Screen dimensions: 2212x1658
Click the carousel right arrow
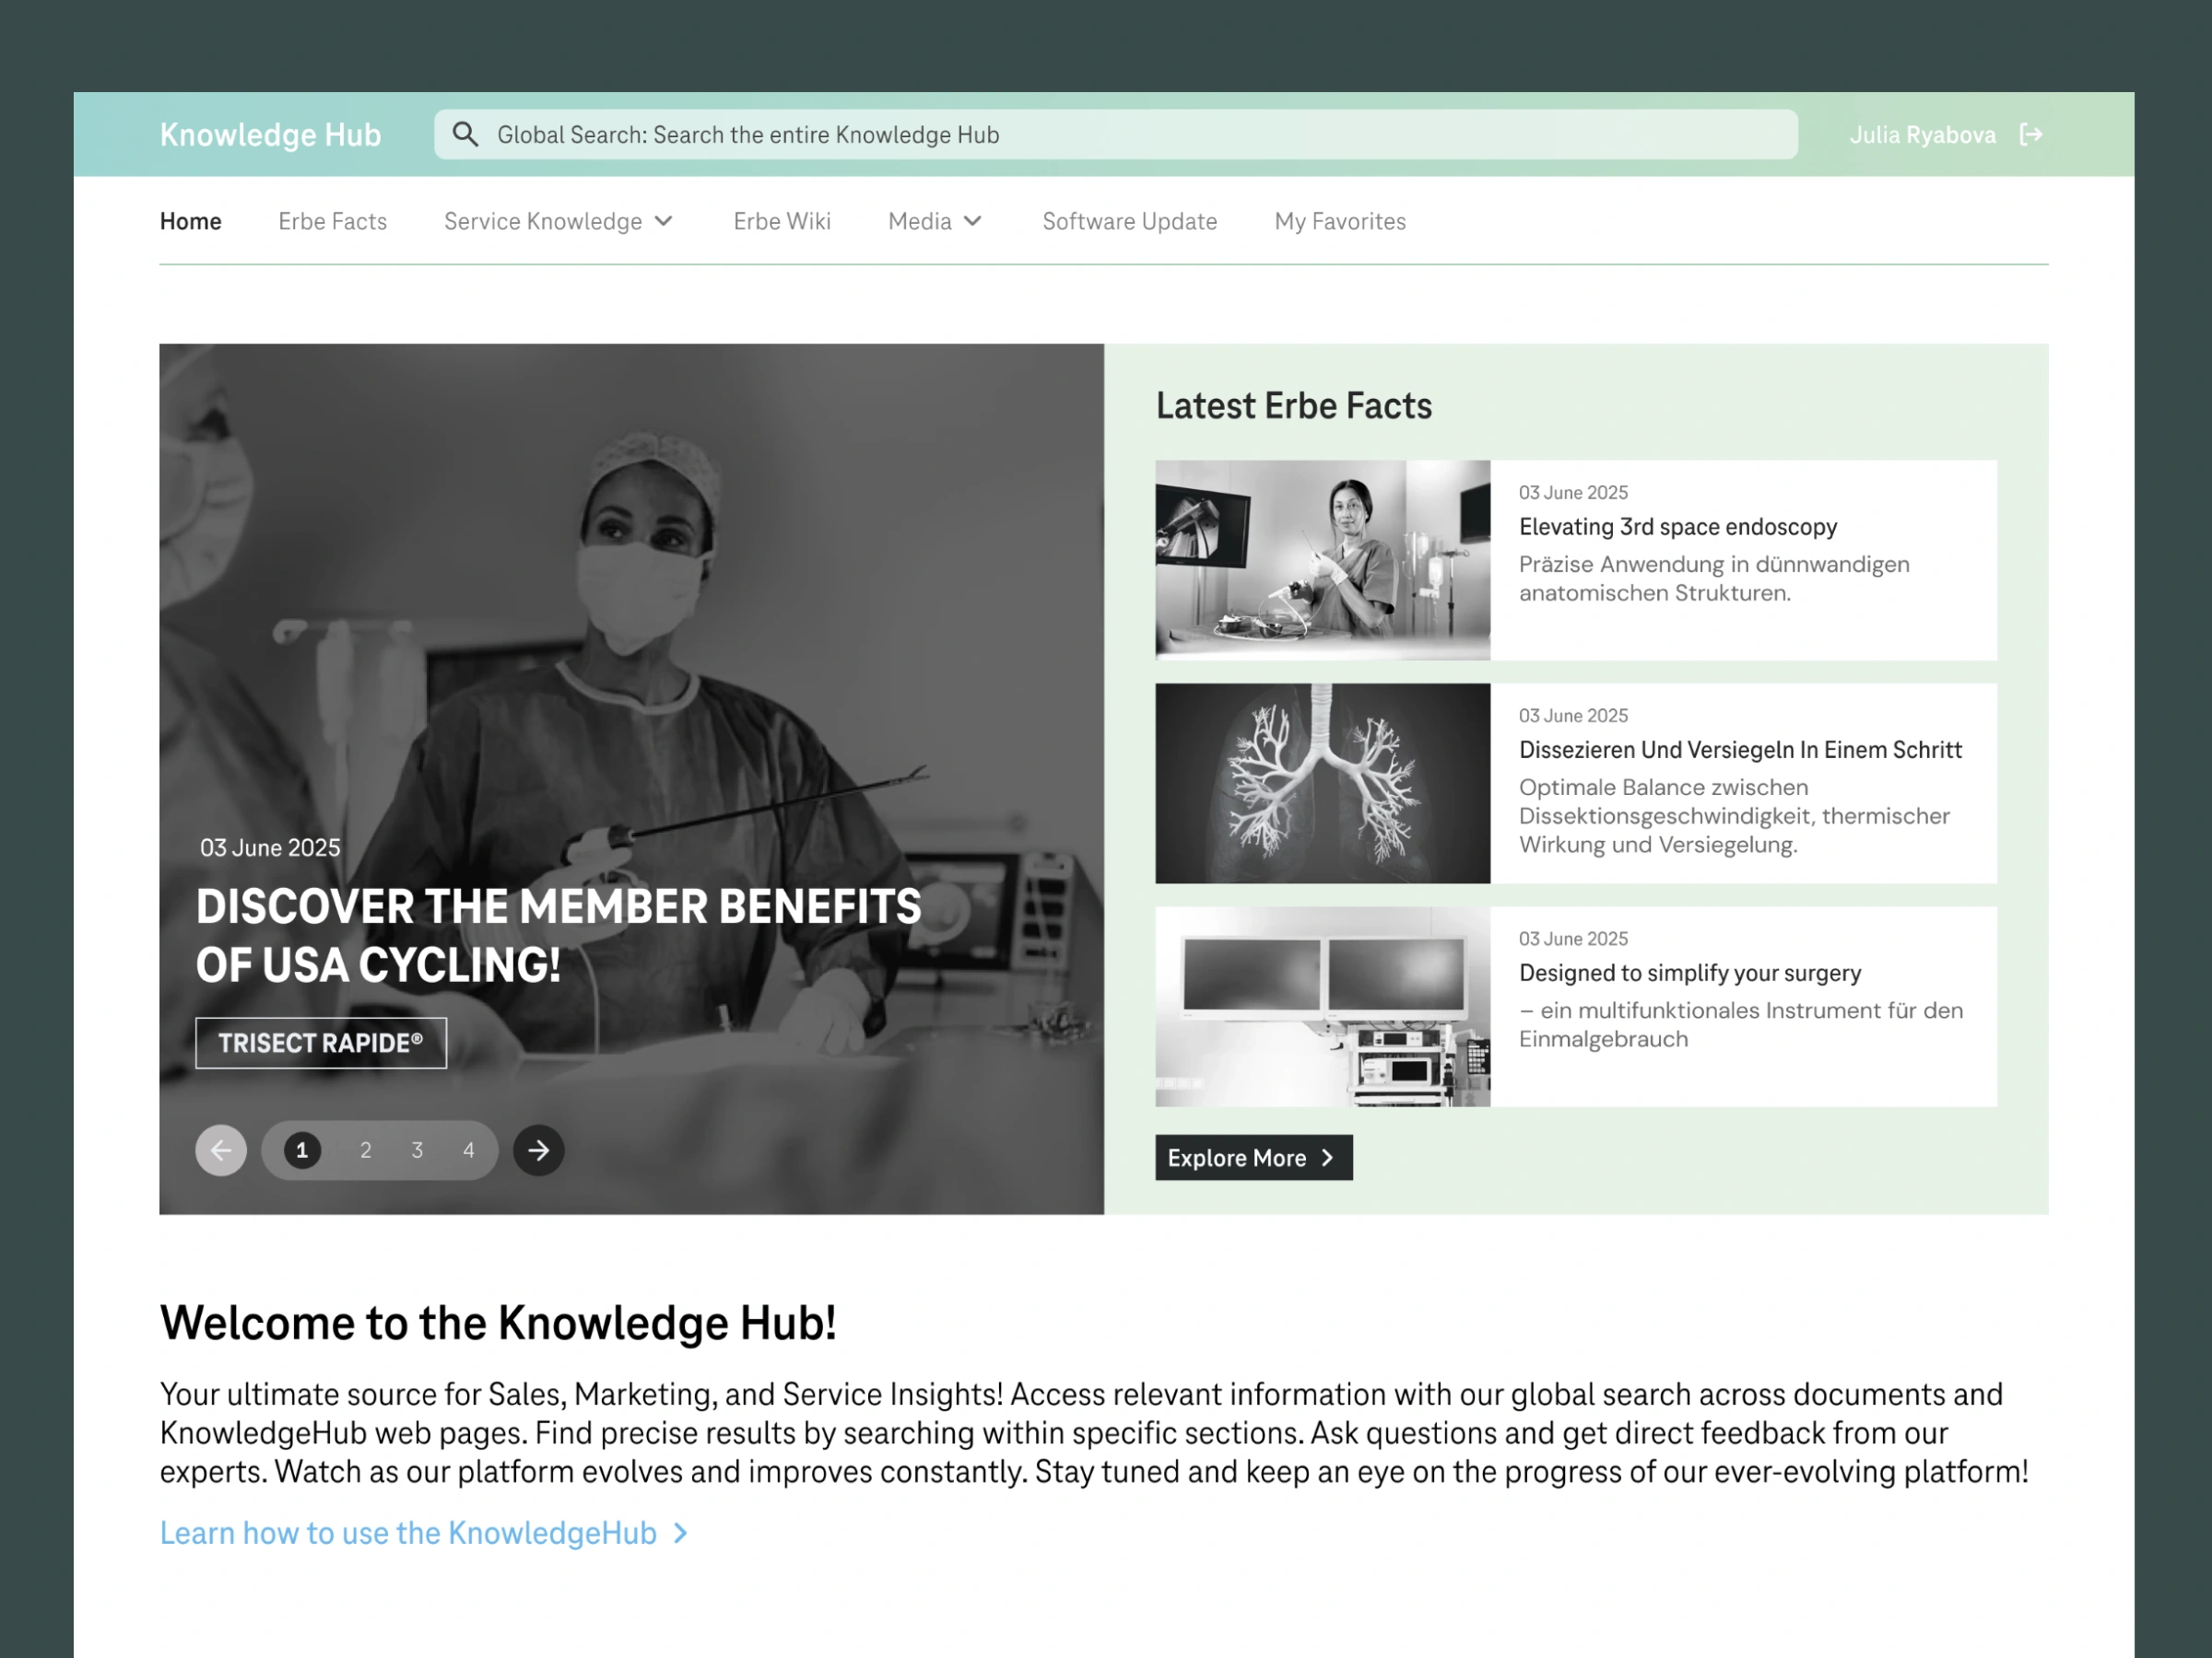tap(538, 1150)
